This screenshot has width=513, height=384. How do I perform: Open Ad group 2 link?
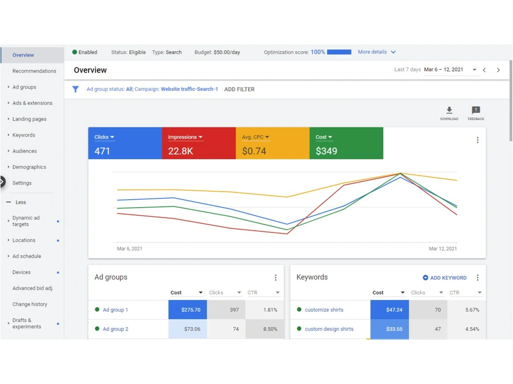115,329
